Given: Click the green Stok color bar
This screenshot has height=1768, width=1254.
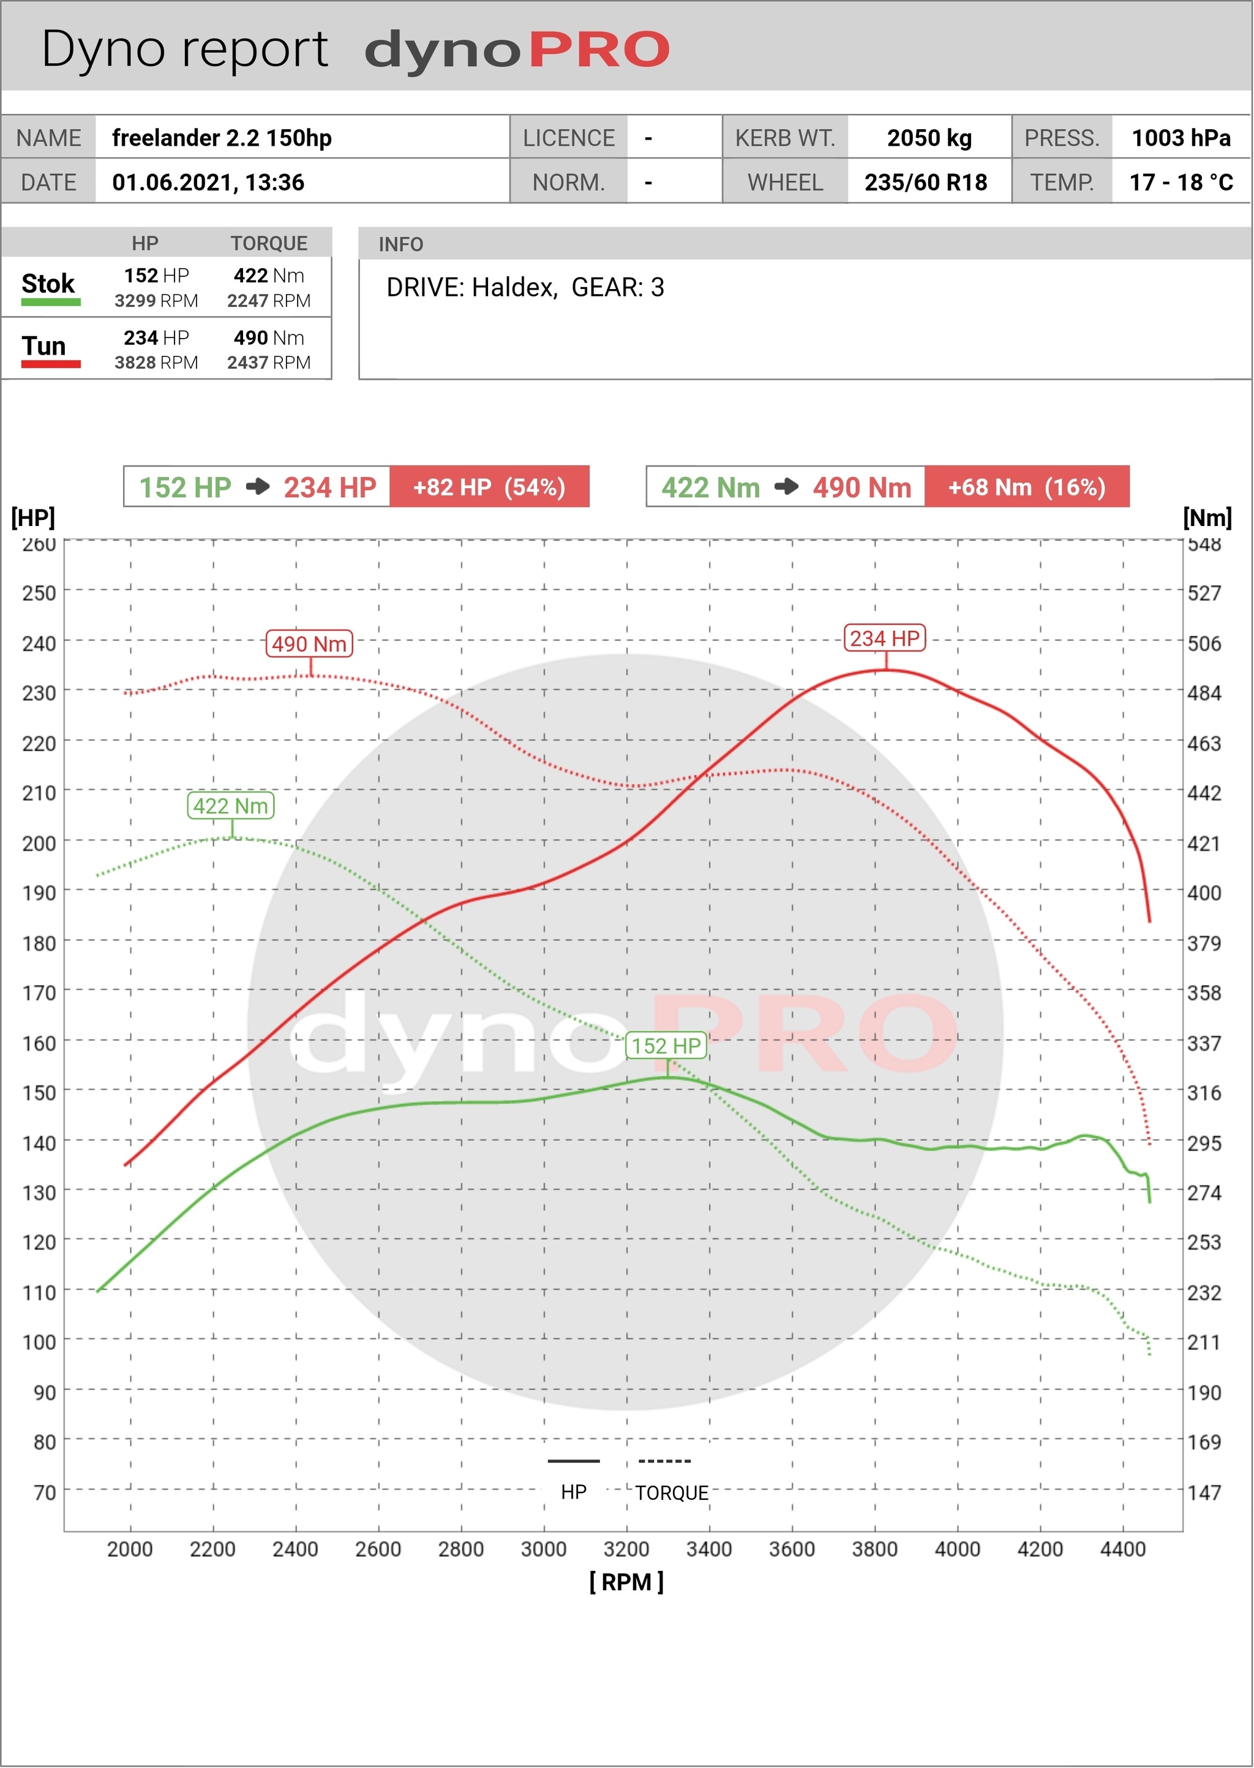Looking at the screenshot, I should 51,302.
